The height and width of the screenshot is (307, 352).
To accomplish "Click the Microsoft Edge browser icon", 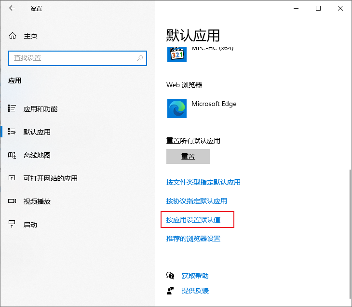I will [177, 108].
